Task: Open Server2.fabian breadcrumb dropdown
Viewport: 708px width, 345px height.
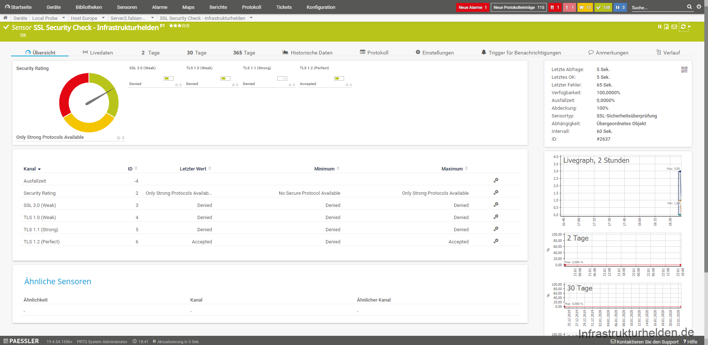Action: 152,18
